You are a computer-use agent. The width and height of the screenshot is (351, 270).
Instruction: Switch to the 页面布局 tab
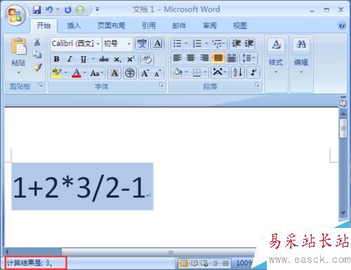coord(111,25)
